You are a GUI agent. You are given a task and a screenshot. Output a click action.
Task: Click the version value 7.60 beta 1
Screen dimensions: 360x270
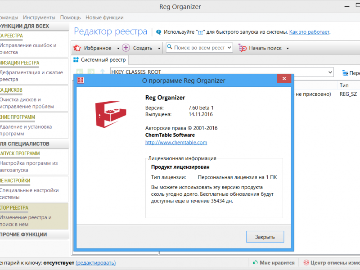click(x=201, y=108)
